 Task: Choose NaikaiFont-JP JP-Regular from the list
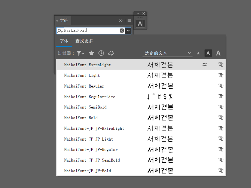pos(141,149)
